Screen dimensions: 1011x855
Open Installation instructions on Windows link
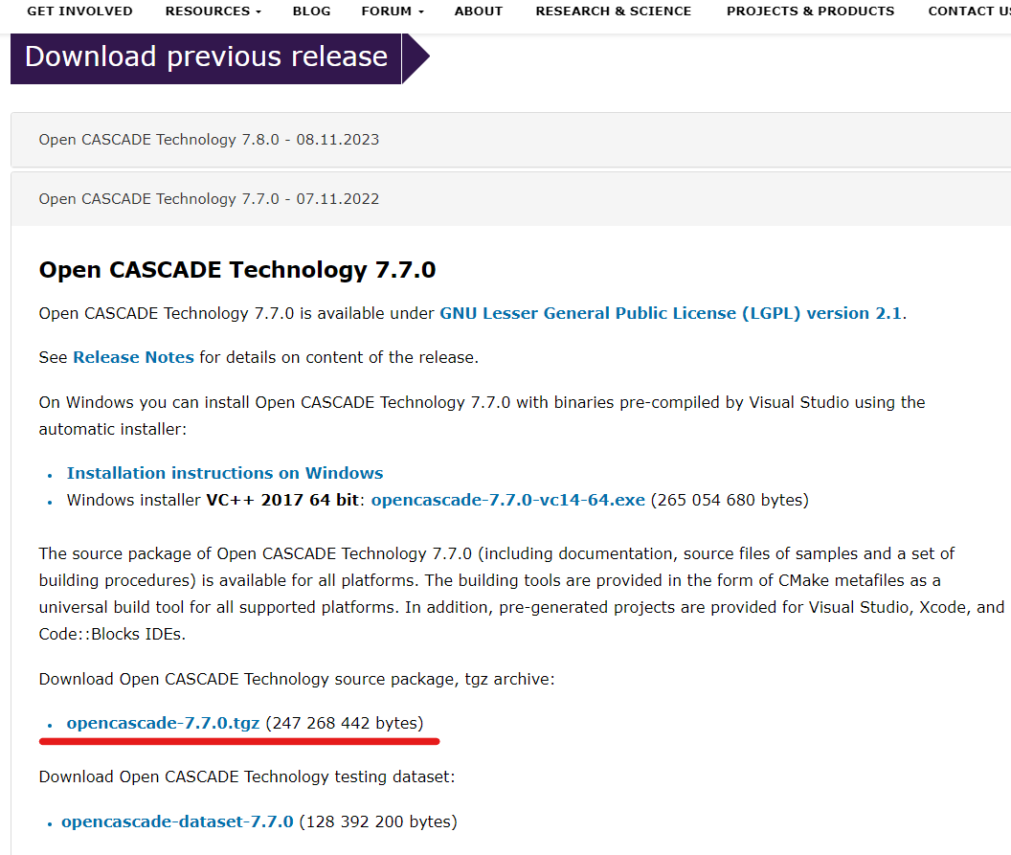pyautogui.click(x=225, y=473)
